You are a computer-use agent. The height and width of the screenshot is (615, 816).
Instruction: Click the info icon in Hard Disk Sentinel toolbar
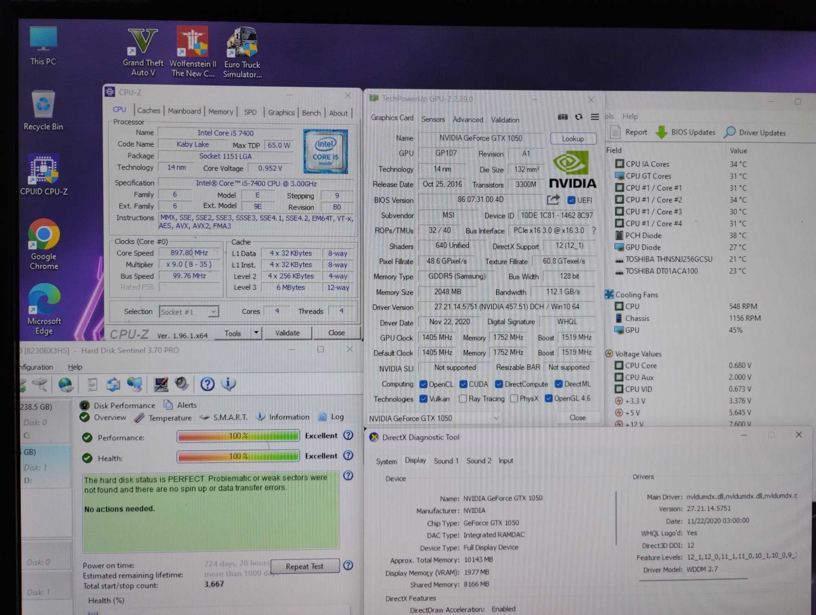228,384
